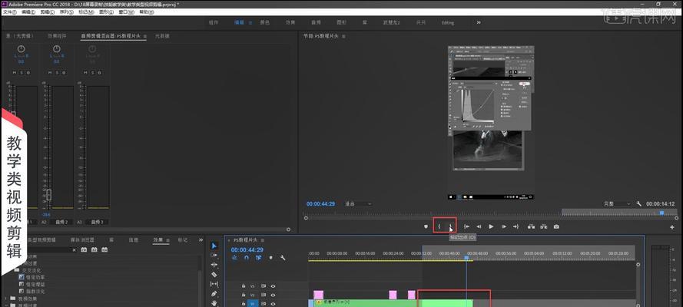Adjust audio track 1 pan knob

click(x=21, y=49)
